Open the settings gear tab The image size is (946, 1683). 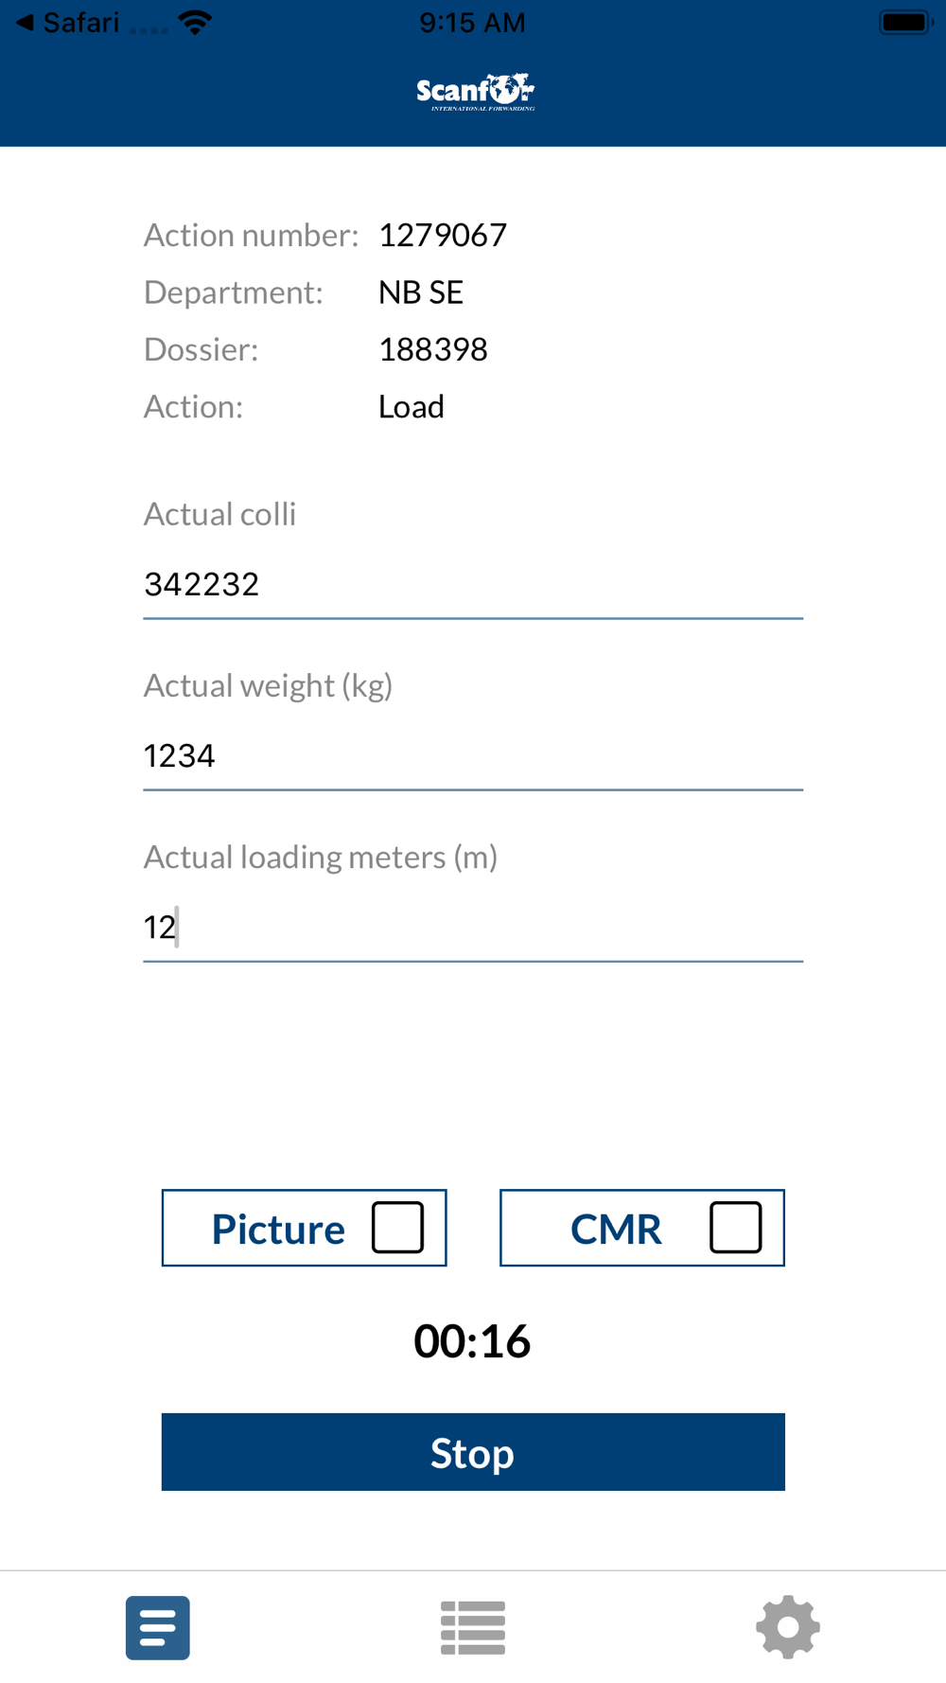(x=787, y=1627)
